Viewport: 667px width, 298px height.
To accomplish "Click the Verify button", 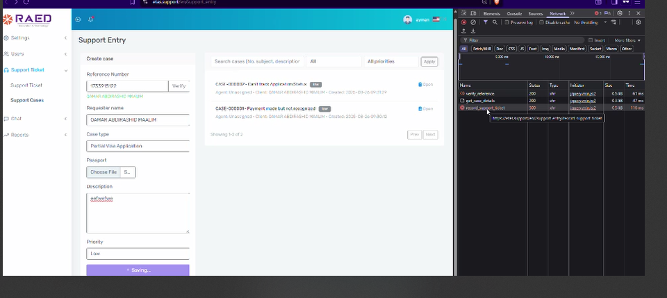I will [x=179, y=86].
